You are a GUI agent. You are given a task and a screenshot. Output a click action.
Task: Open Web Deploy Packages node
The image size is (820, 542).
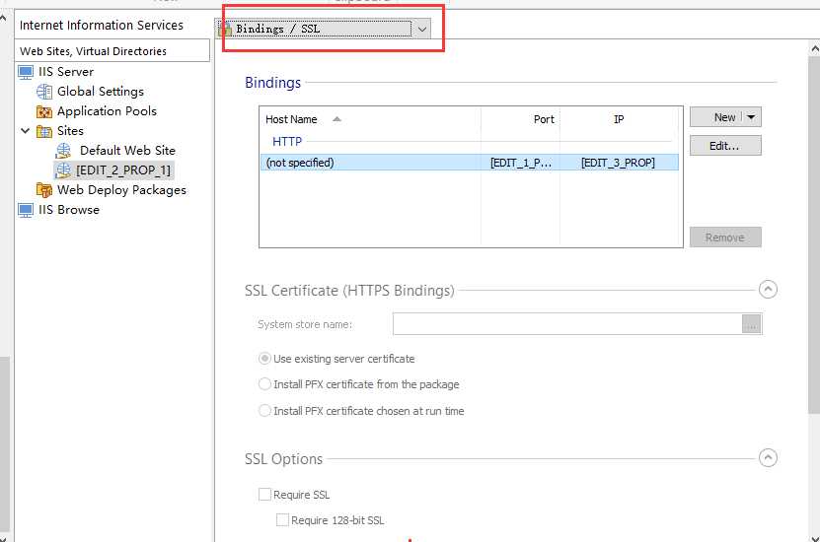click(121, 190)
